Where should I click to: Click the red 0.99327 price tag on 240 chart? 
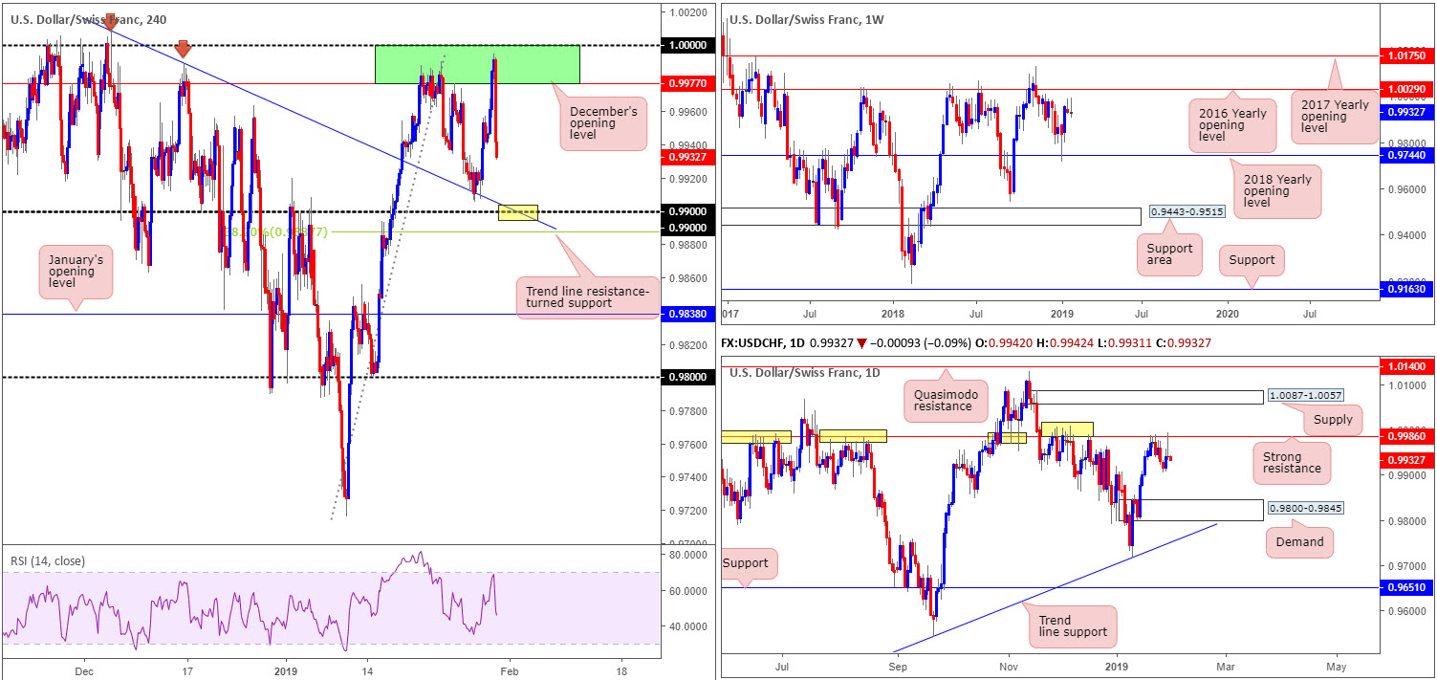point(687,157)
